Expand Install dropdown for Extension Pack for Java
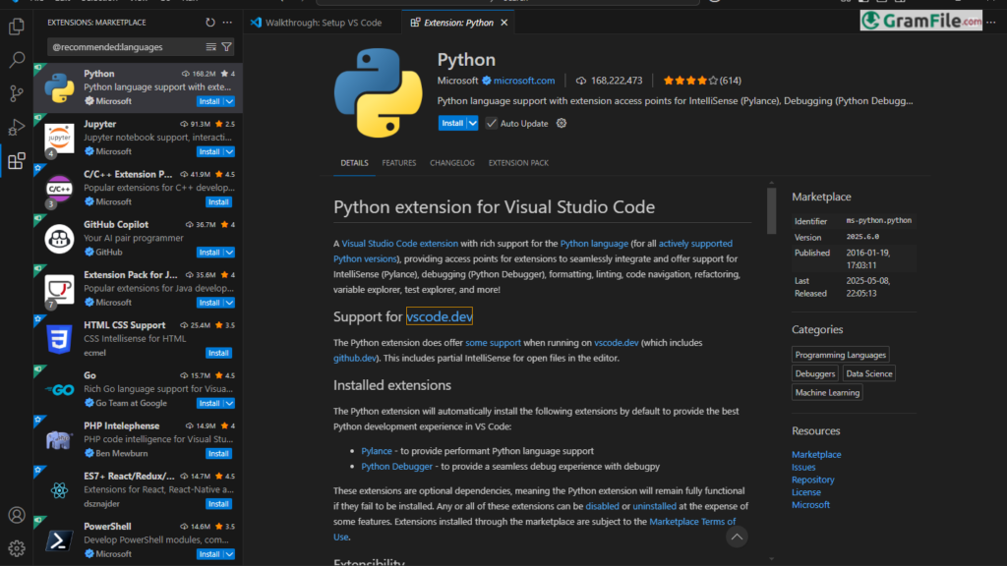This screenshot has width=1007, height=566. point(229,303)
